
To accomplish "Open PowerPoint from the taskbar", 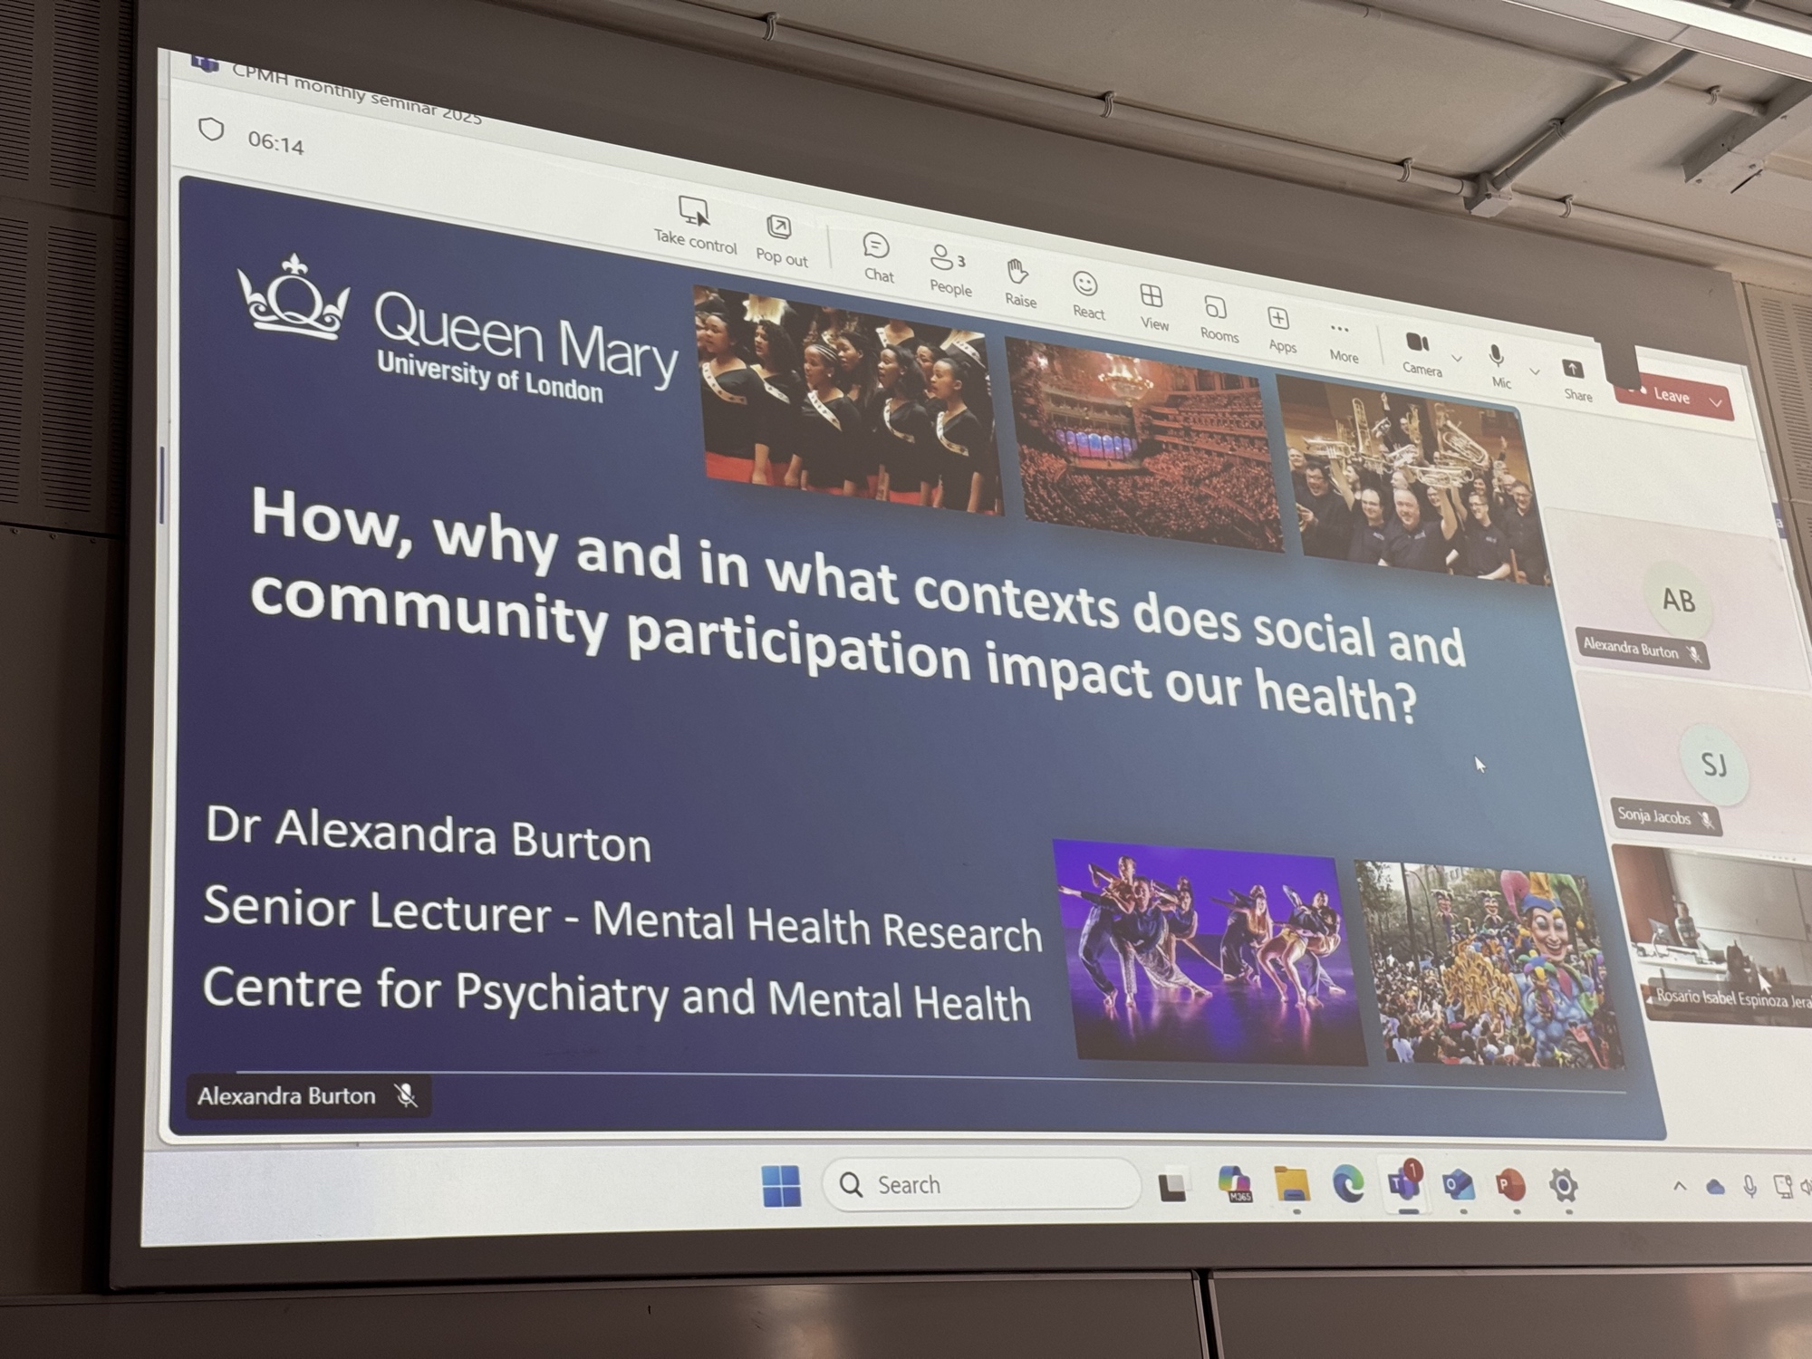I will tap(1511, 1186).
